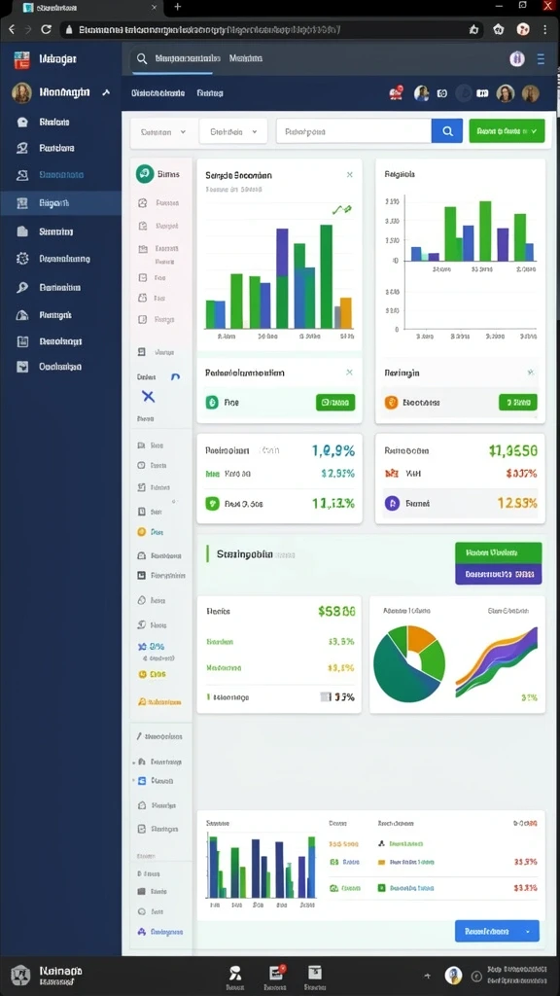Collapse the sidebar user section with the chevron
The image size is (560, 996).
click(106, 92)
